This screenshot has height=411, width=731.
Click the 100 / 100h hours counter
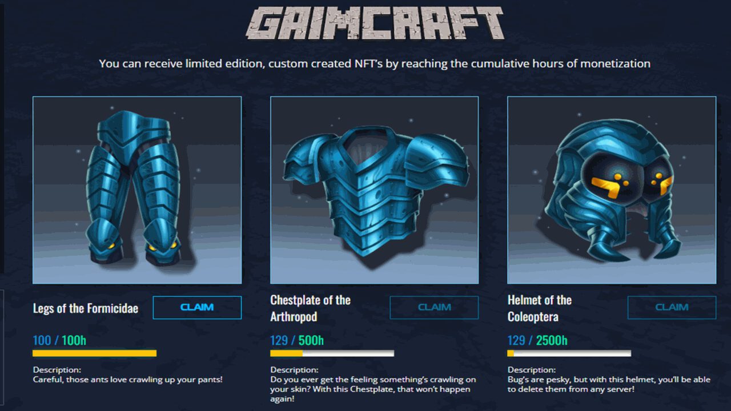pyautogui.click(x=59, y=341)
